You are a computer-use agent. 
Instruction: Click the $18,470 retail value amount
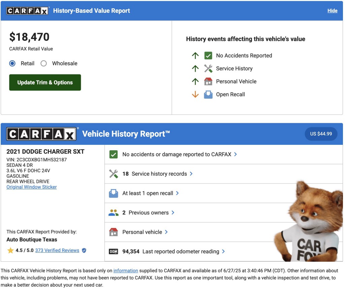[x=29, y=37]
